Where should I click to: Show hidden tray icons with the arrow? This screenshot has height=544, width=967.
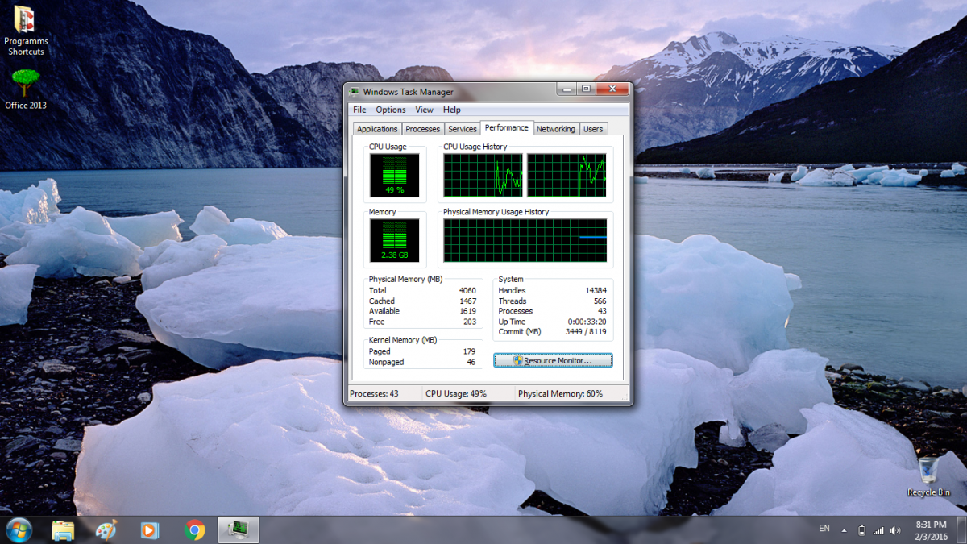(845, 530)
